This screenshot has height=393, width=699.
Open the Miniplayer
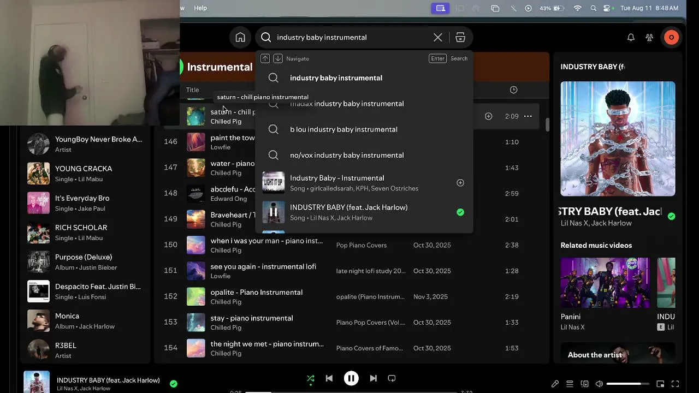(660, 384)
